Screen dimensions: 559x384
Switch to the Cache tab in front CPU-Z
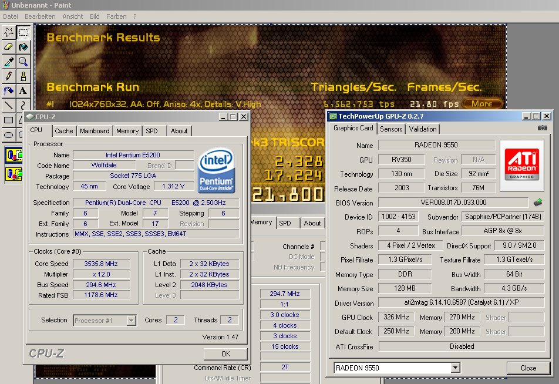point(64,131)
